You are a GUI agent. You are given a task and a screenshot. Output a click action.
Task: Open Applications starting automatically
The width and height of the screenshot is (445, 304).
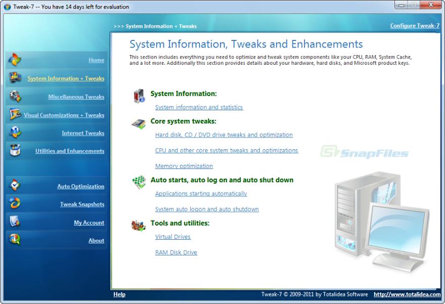click(x=201, y=194)
